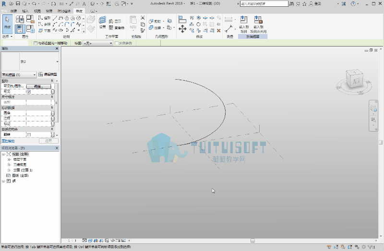Click the 编辑类型 Edit Type button
The width and height of the screenshot is (384, 251).
pyautogui.click(x=48, y=74)
